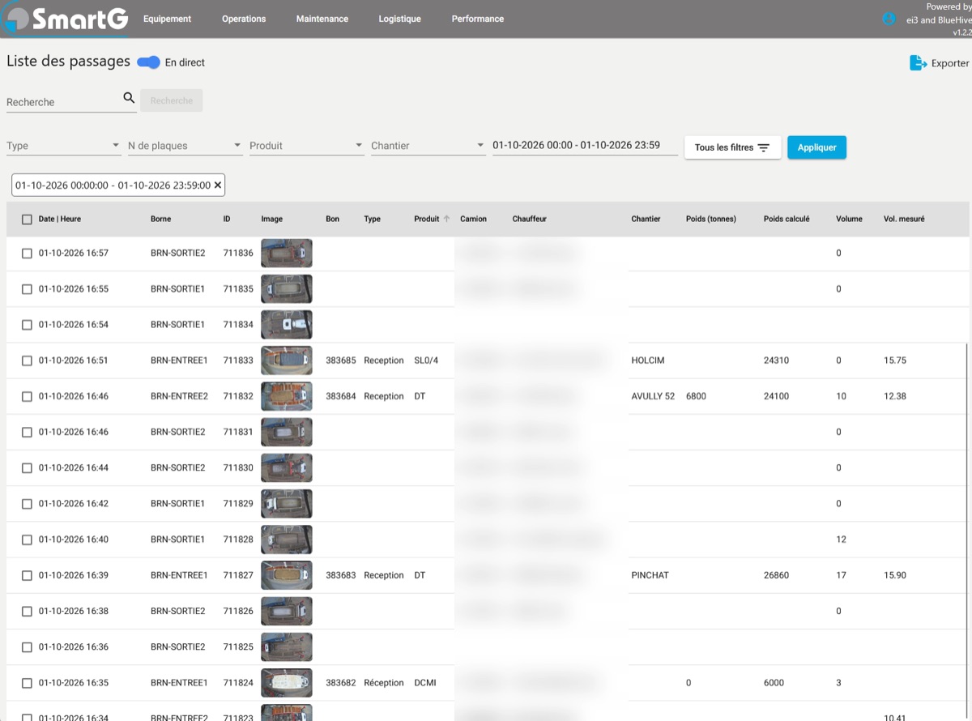Toggle the En direct switch
This screenshot has width=972, height=721.
point(148,62)
